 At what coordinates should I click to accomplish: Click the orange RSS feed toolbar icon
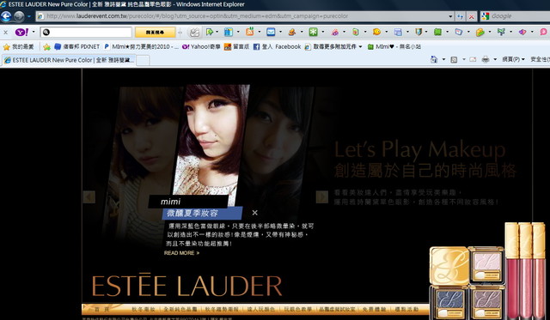click(249, 32)
